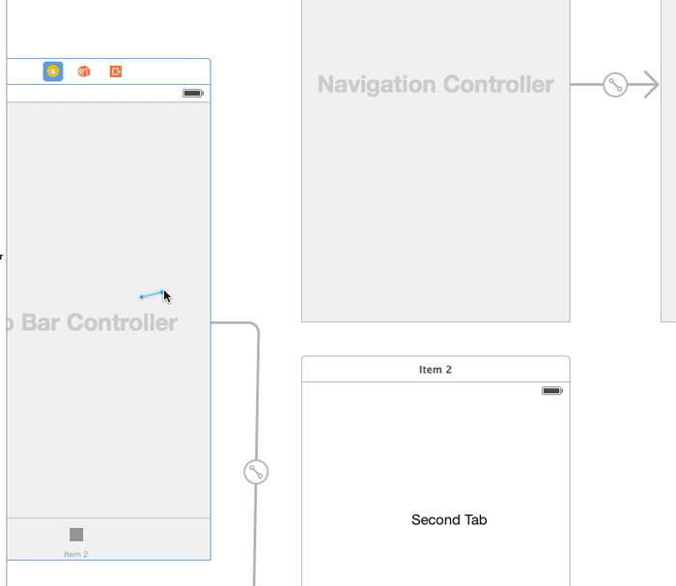Select the "Item 2" tab bar item label

(76, 554)
